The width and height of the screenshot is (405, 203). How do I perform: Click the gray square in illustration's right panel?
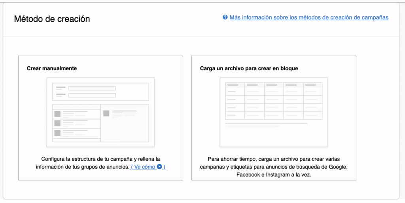click(106, 113)
